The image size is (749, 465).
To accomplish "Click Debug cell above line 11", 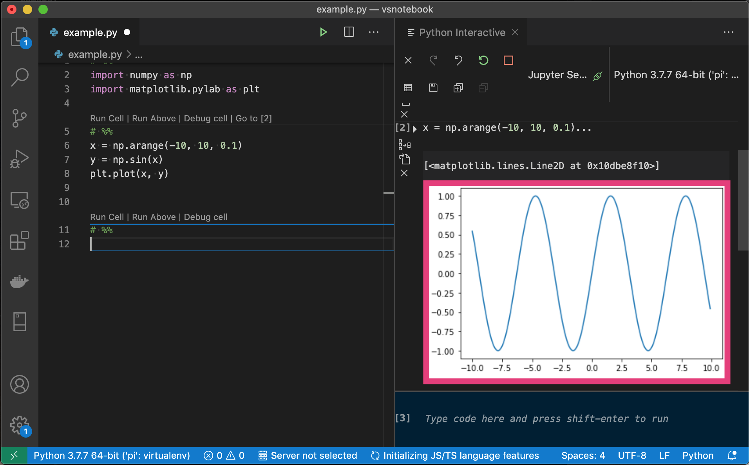I will coord(206,217).
